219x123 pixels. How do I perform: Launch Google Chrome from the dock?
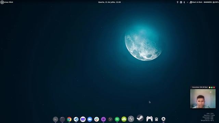69,119
